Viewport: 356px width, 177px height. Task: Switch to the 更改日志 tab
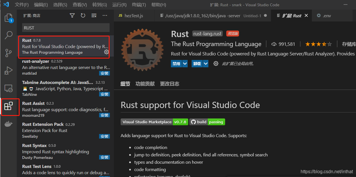[x=169, y=84]
